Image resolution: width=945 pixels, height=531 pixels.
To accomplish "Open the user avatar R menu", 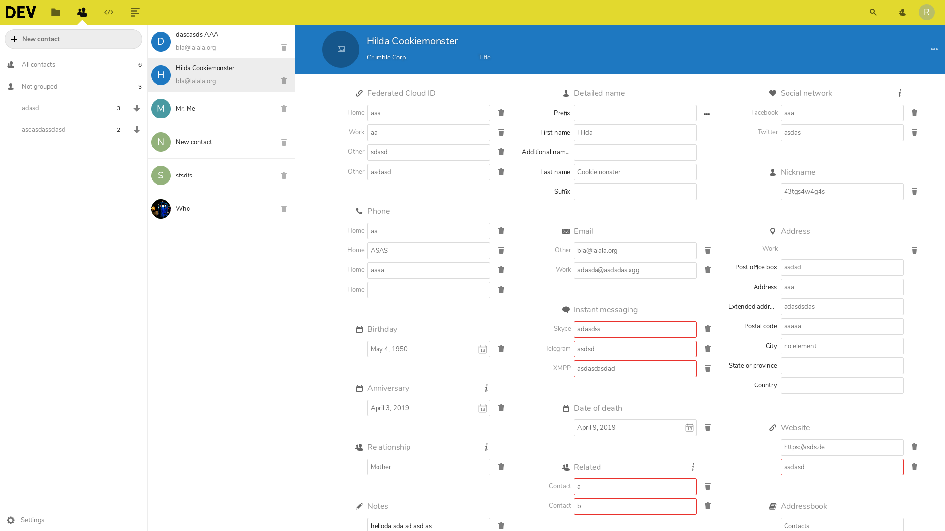I will click(927, 12).
